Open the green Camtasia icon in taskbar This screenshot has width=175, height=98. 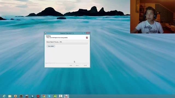(55, 96)
